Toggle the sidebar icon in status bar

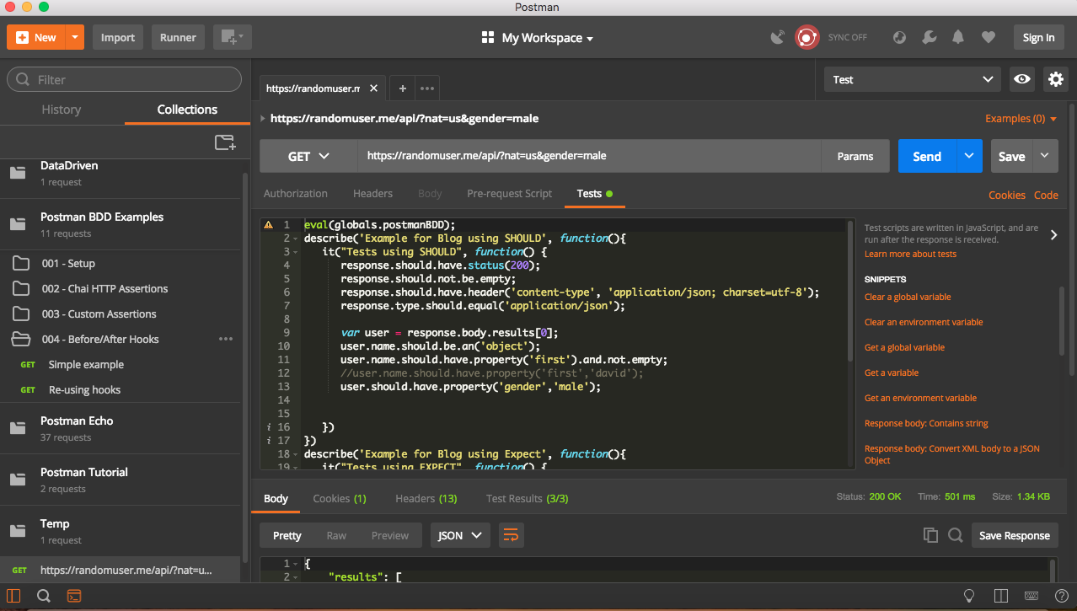pyautogui.click(x=13, y=596)
